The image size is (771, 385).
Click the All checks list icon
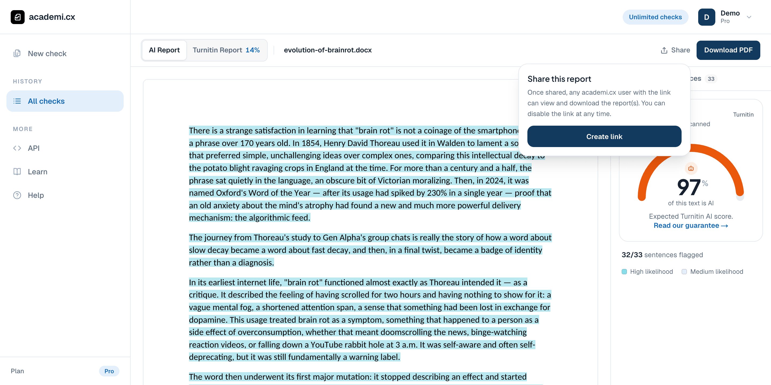pyautogui.click(x=17, y=101)
